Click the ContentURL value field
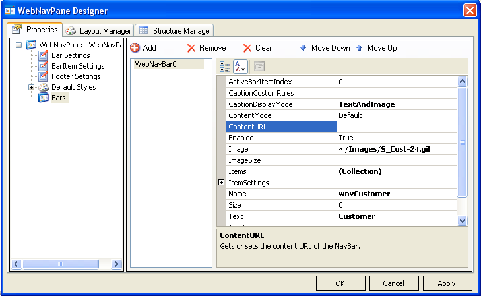This screenshot has height=296, width=481. [x=396, y=127]
